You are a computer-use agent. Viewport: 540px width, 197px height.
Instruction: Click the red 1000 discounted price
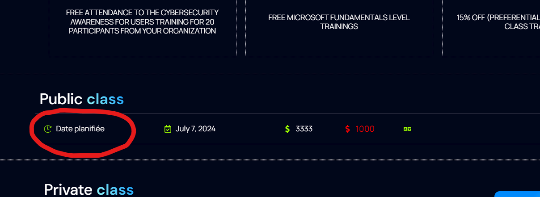pos(365,129)
